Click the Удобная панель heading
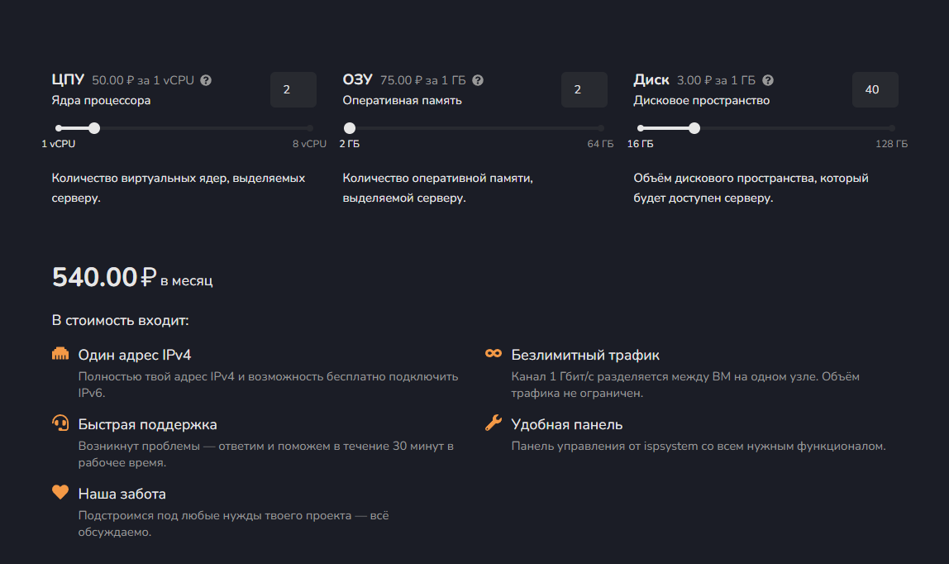The width and height of the screenshot is (949, 564). pos(567,424)
